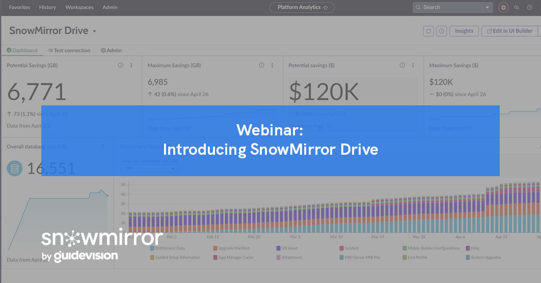
Task: Open the History menu
Action: pyautogui.click(x=47, y=7)
